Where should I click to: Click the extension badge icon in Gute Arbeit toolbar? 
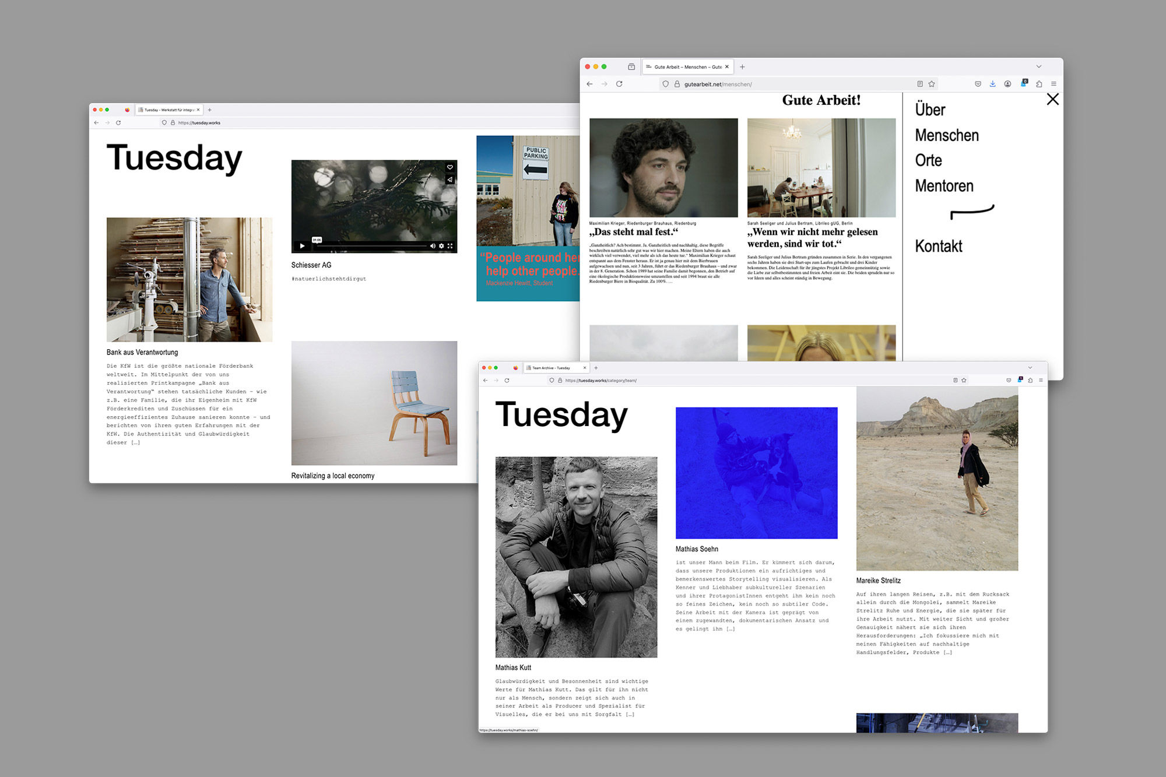tap(1024, 83)
